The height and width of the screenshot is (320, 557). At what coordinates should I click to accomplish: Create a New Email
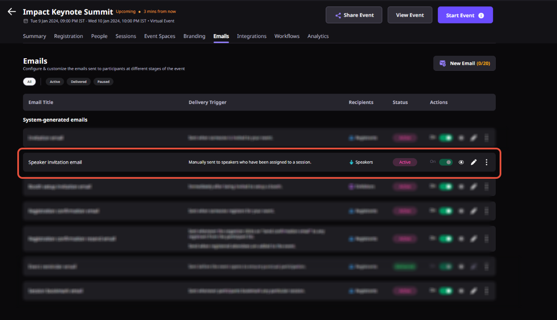click(x=464, y=63)
